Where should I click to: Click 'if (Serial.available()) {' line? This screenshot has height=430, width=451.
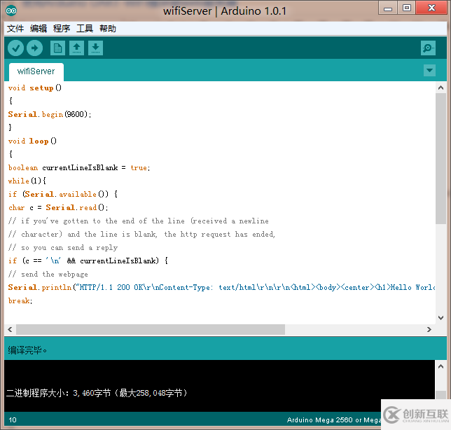click(x=63, y=194)
